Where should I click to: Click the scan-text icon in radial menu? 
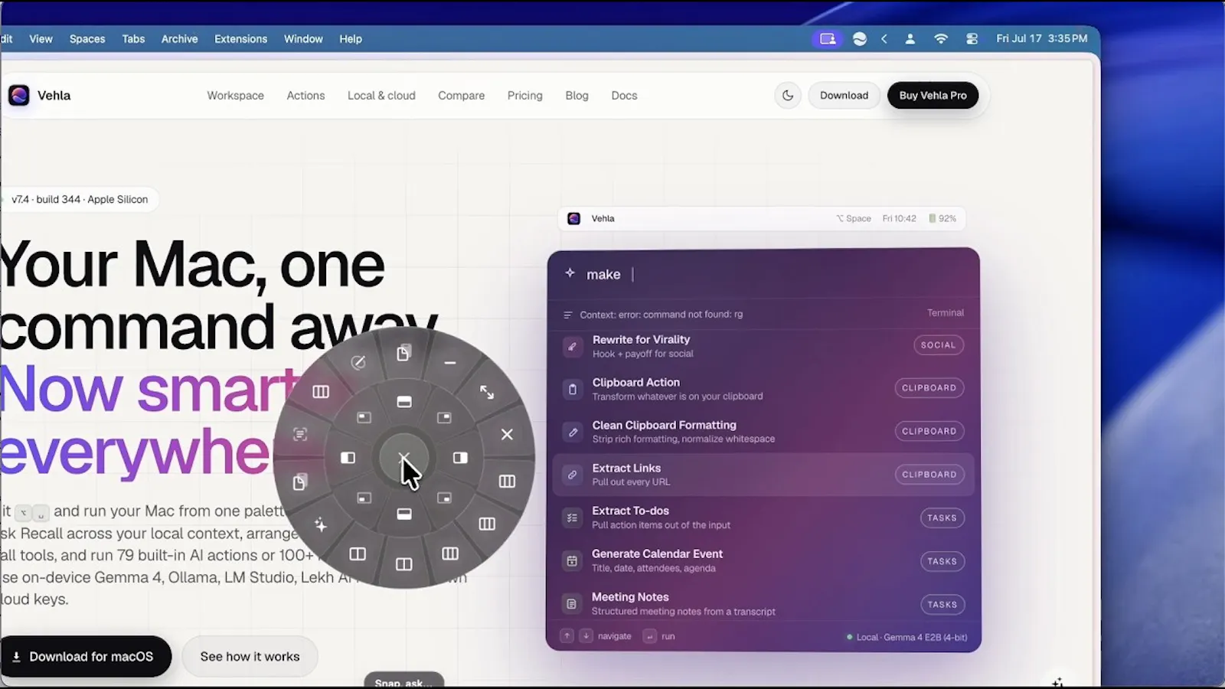click(300, 434)
